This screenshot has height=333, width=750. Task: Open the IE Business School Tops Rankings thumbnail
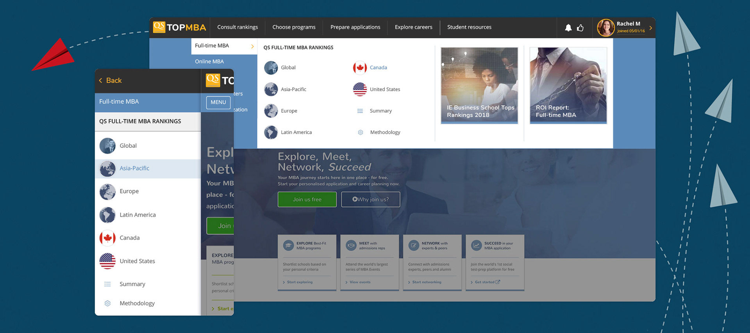pos(479,85)
